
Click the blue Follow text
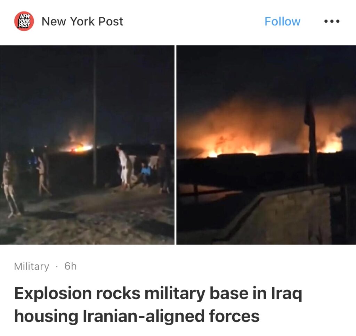[x=282, y=21]
